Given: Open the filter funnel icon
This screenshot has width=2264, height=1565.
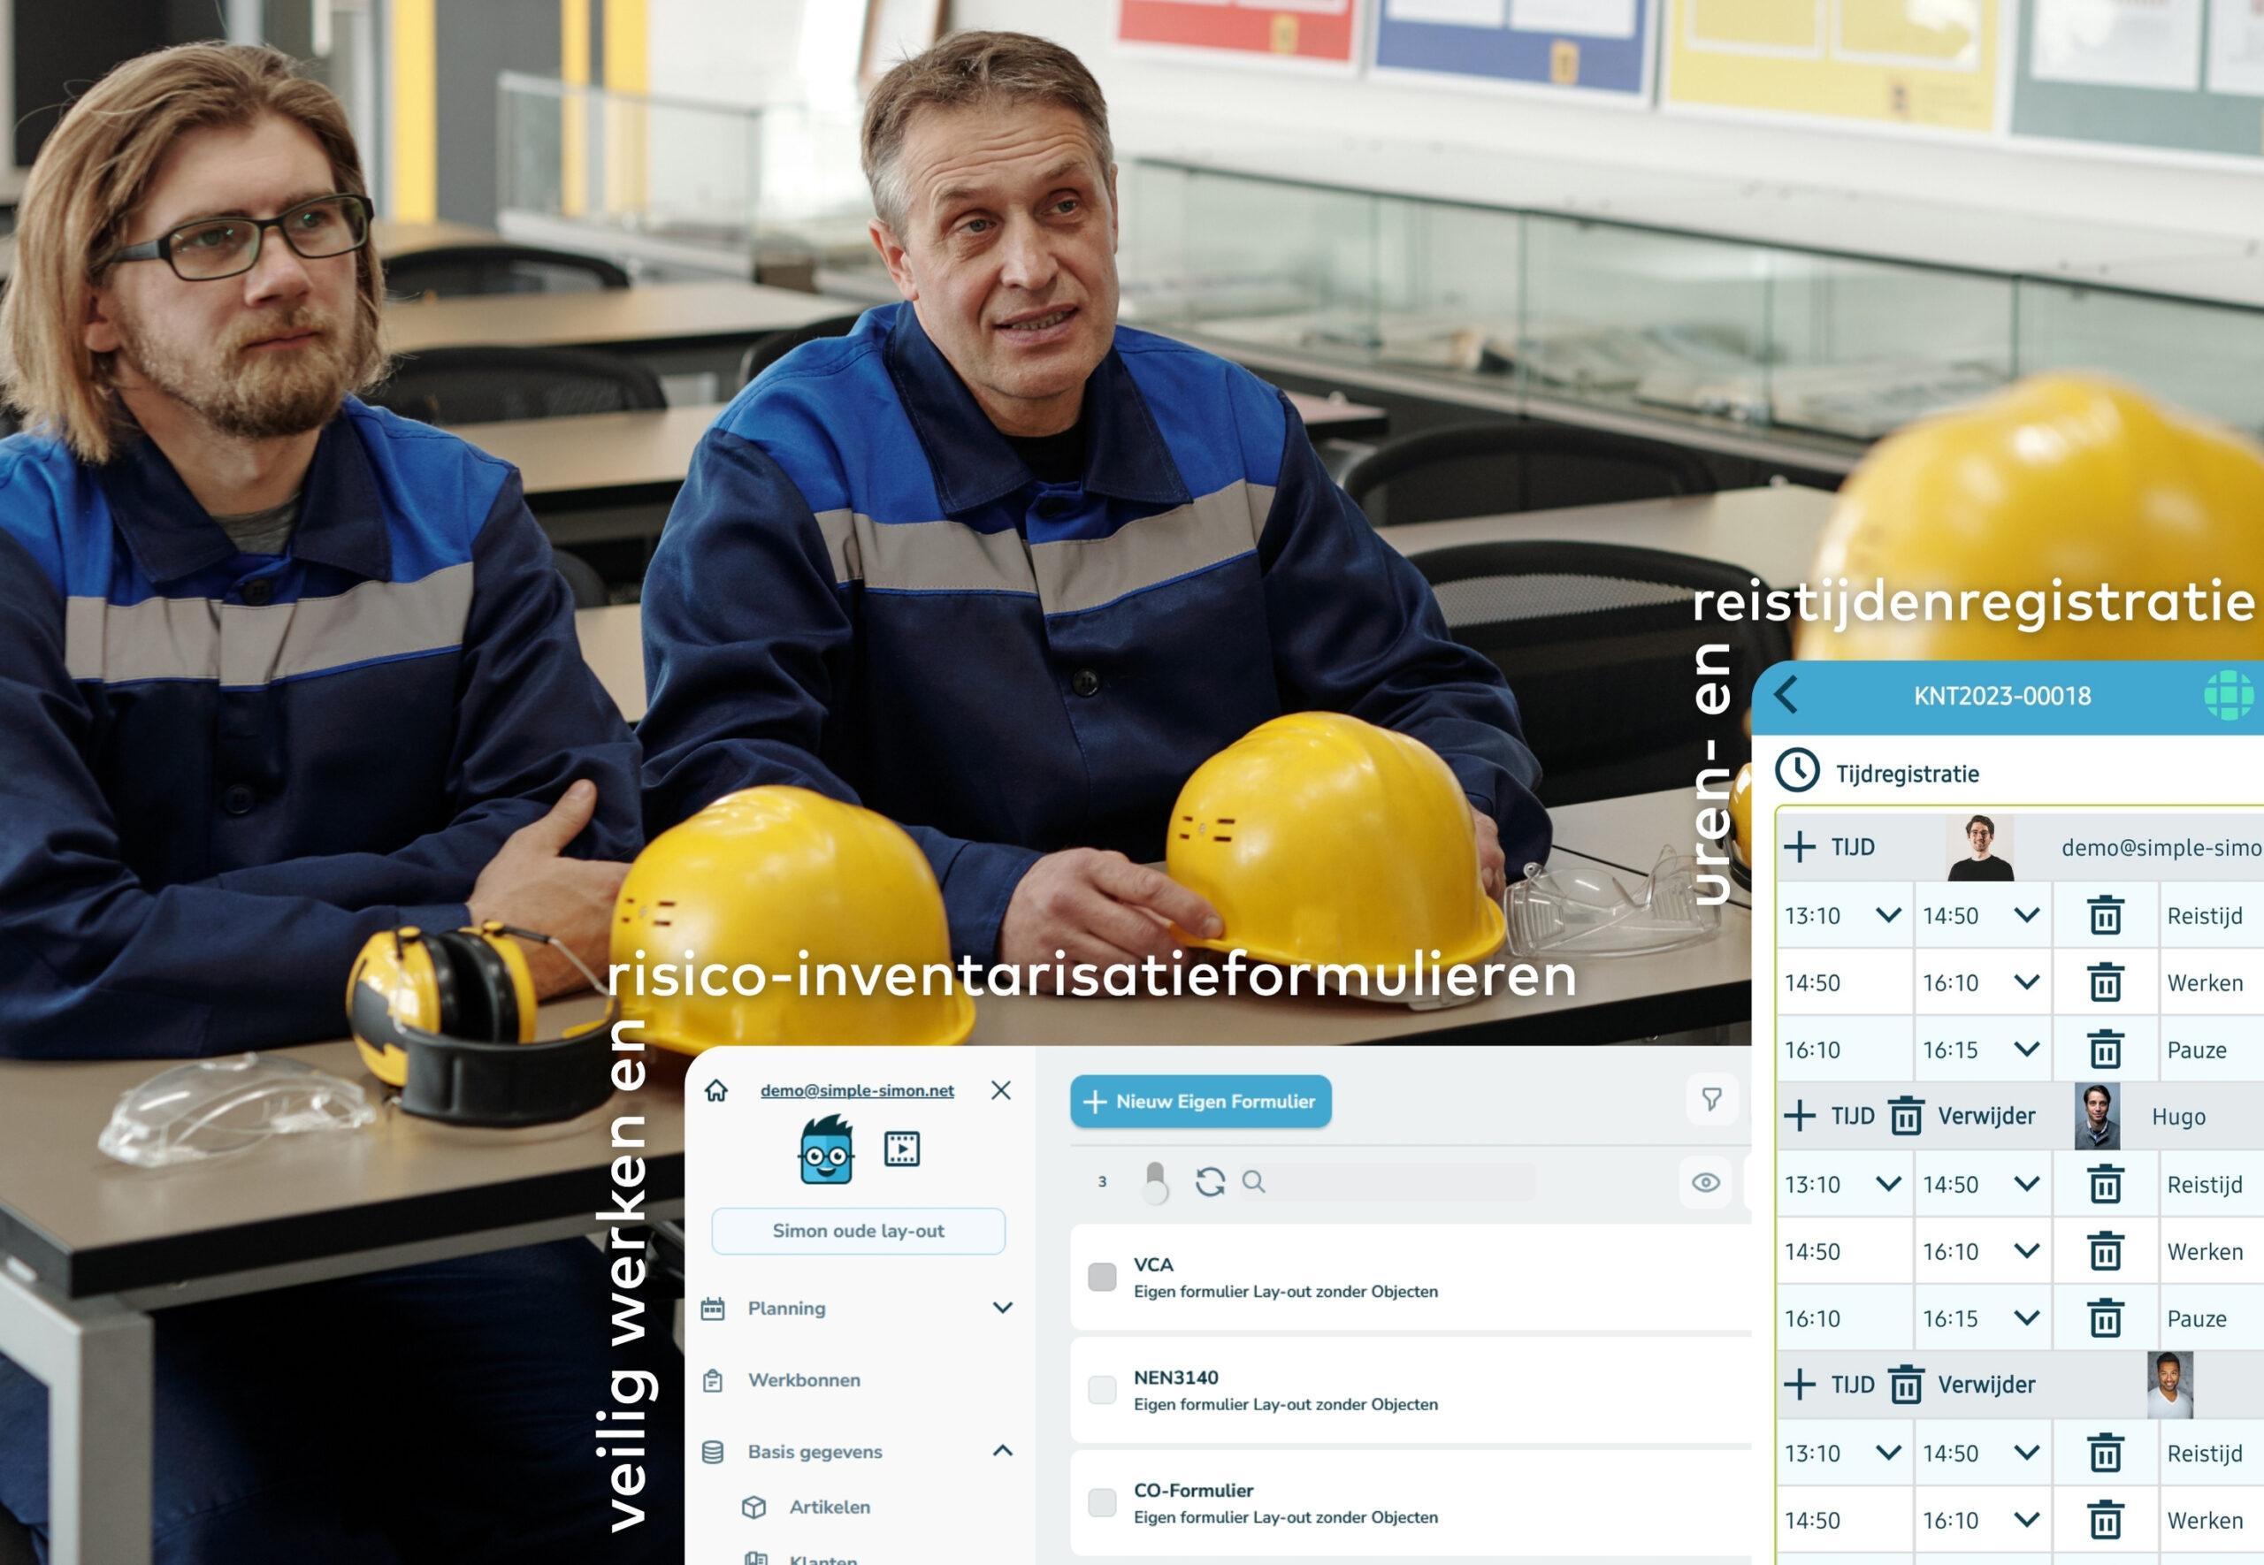Looking at the screenshot, I should pos(1712,1099).
